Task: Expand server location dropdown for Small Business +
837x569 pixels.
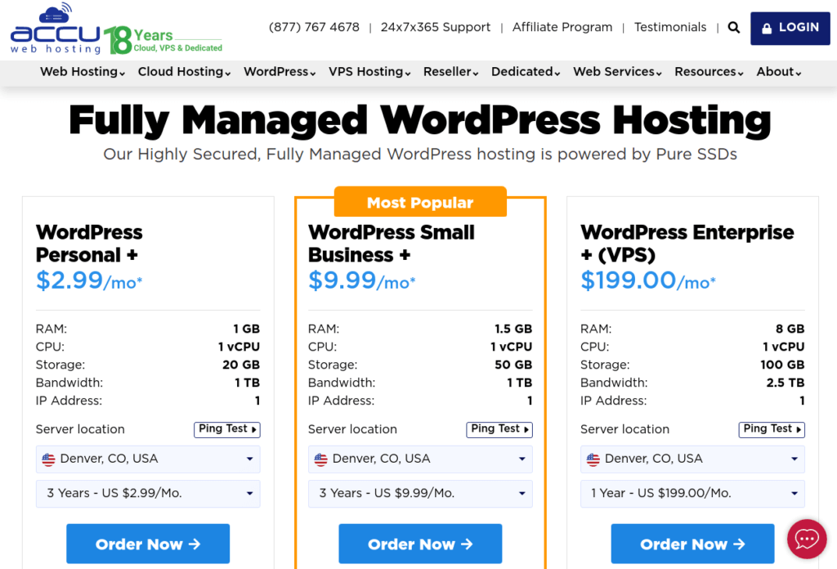Action: click(420, 459)
